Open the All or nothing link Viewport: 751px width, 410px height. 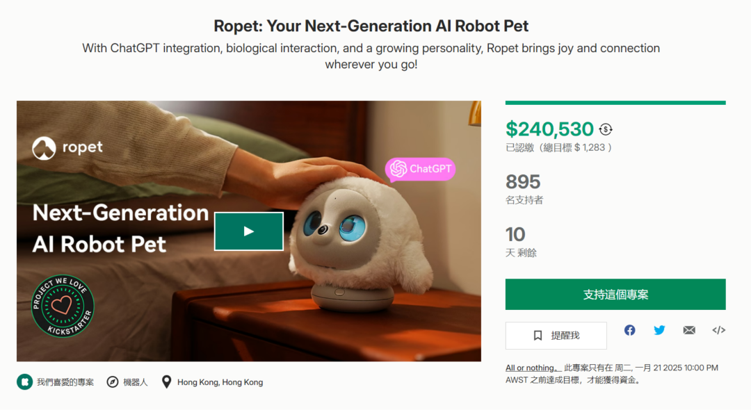533,368
